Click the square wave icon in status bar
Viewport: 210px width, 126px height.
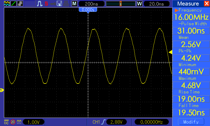pos(19,122)
